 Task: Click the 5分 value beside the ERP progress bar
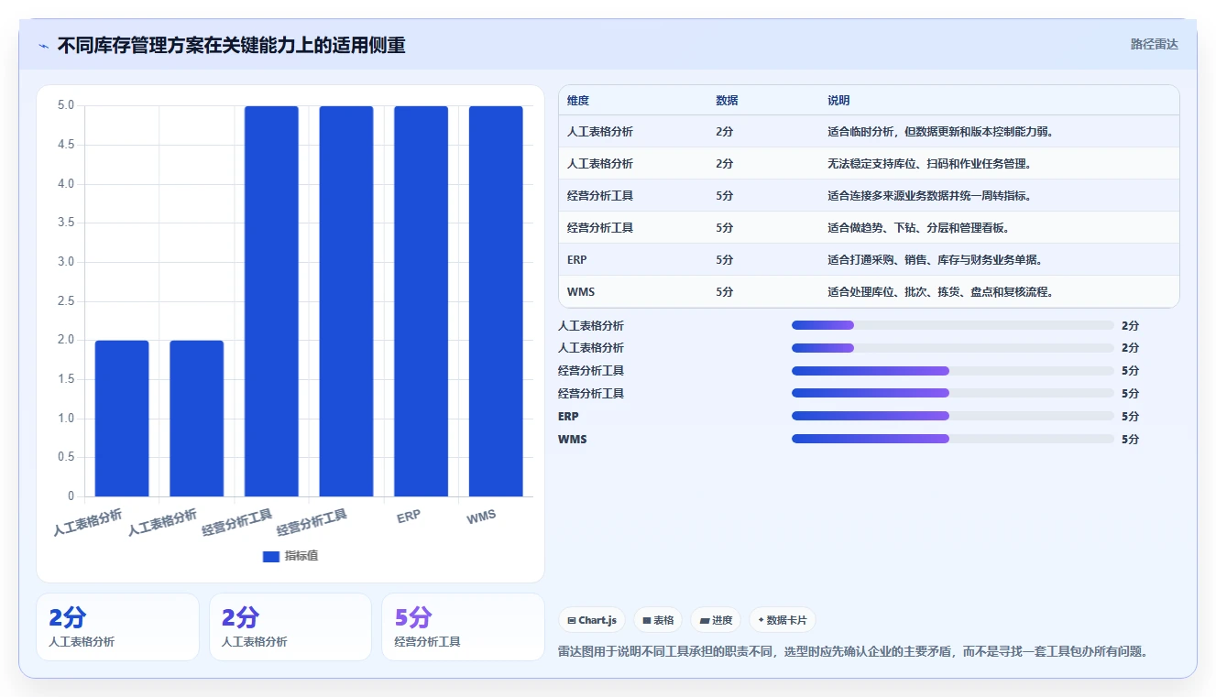pyautogui.click(x=1130, y=416)
